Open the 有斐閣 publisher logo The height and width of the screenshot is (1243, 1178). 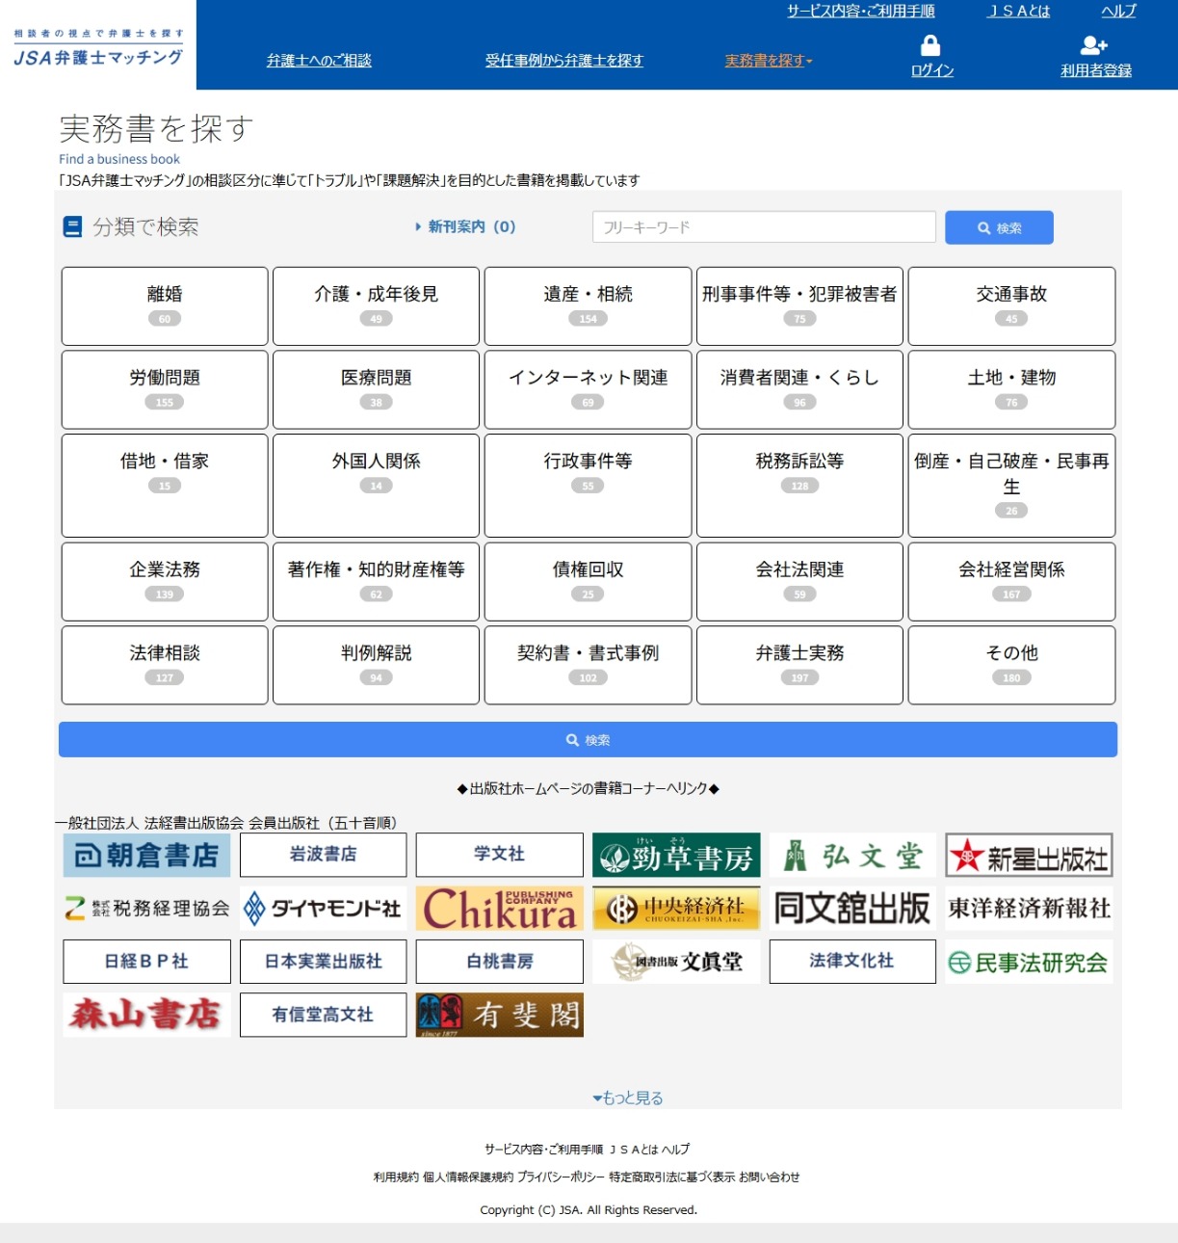click(500, 1015)
